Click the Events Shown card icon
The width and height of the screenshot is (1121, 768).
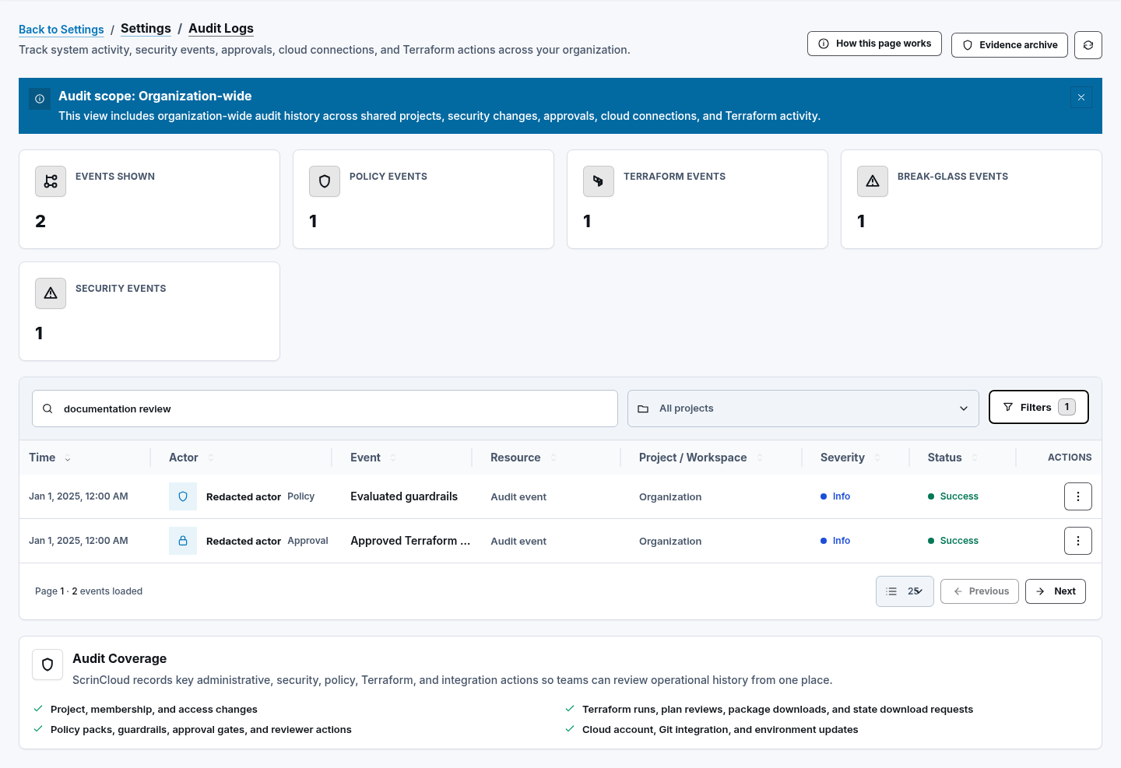[51, 181]
